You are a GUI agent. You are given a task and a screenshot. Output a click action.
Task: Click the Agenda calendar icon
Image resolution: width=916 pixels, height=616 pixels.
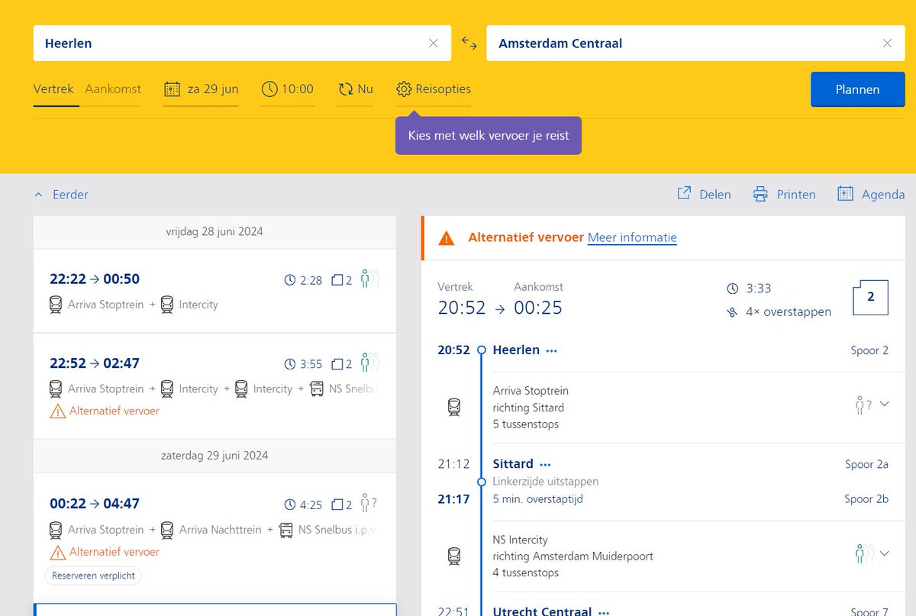click(845, 194)
